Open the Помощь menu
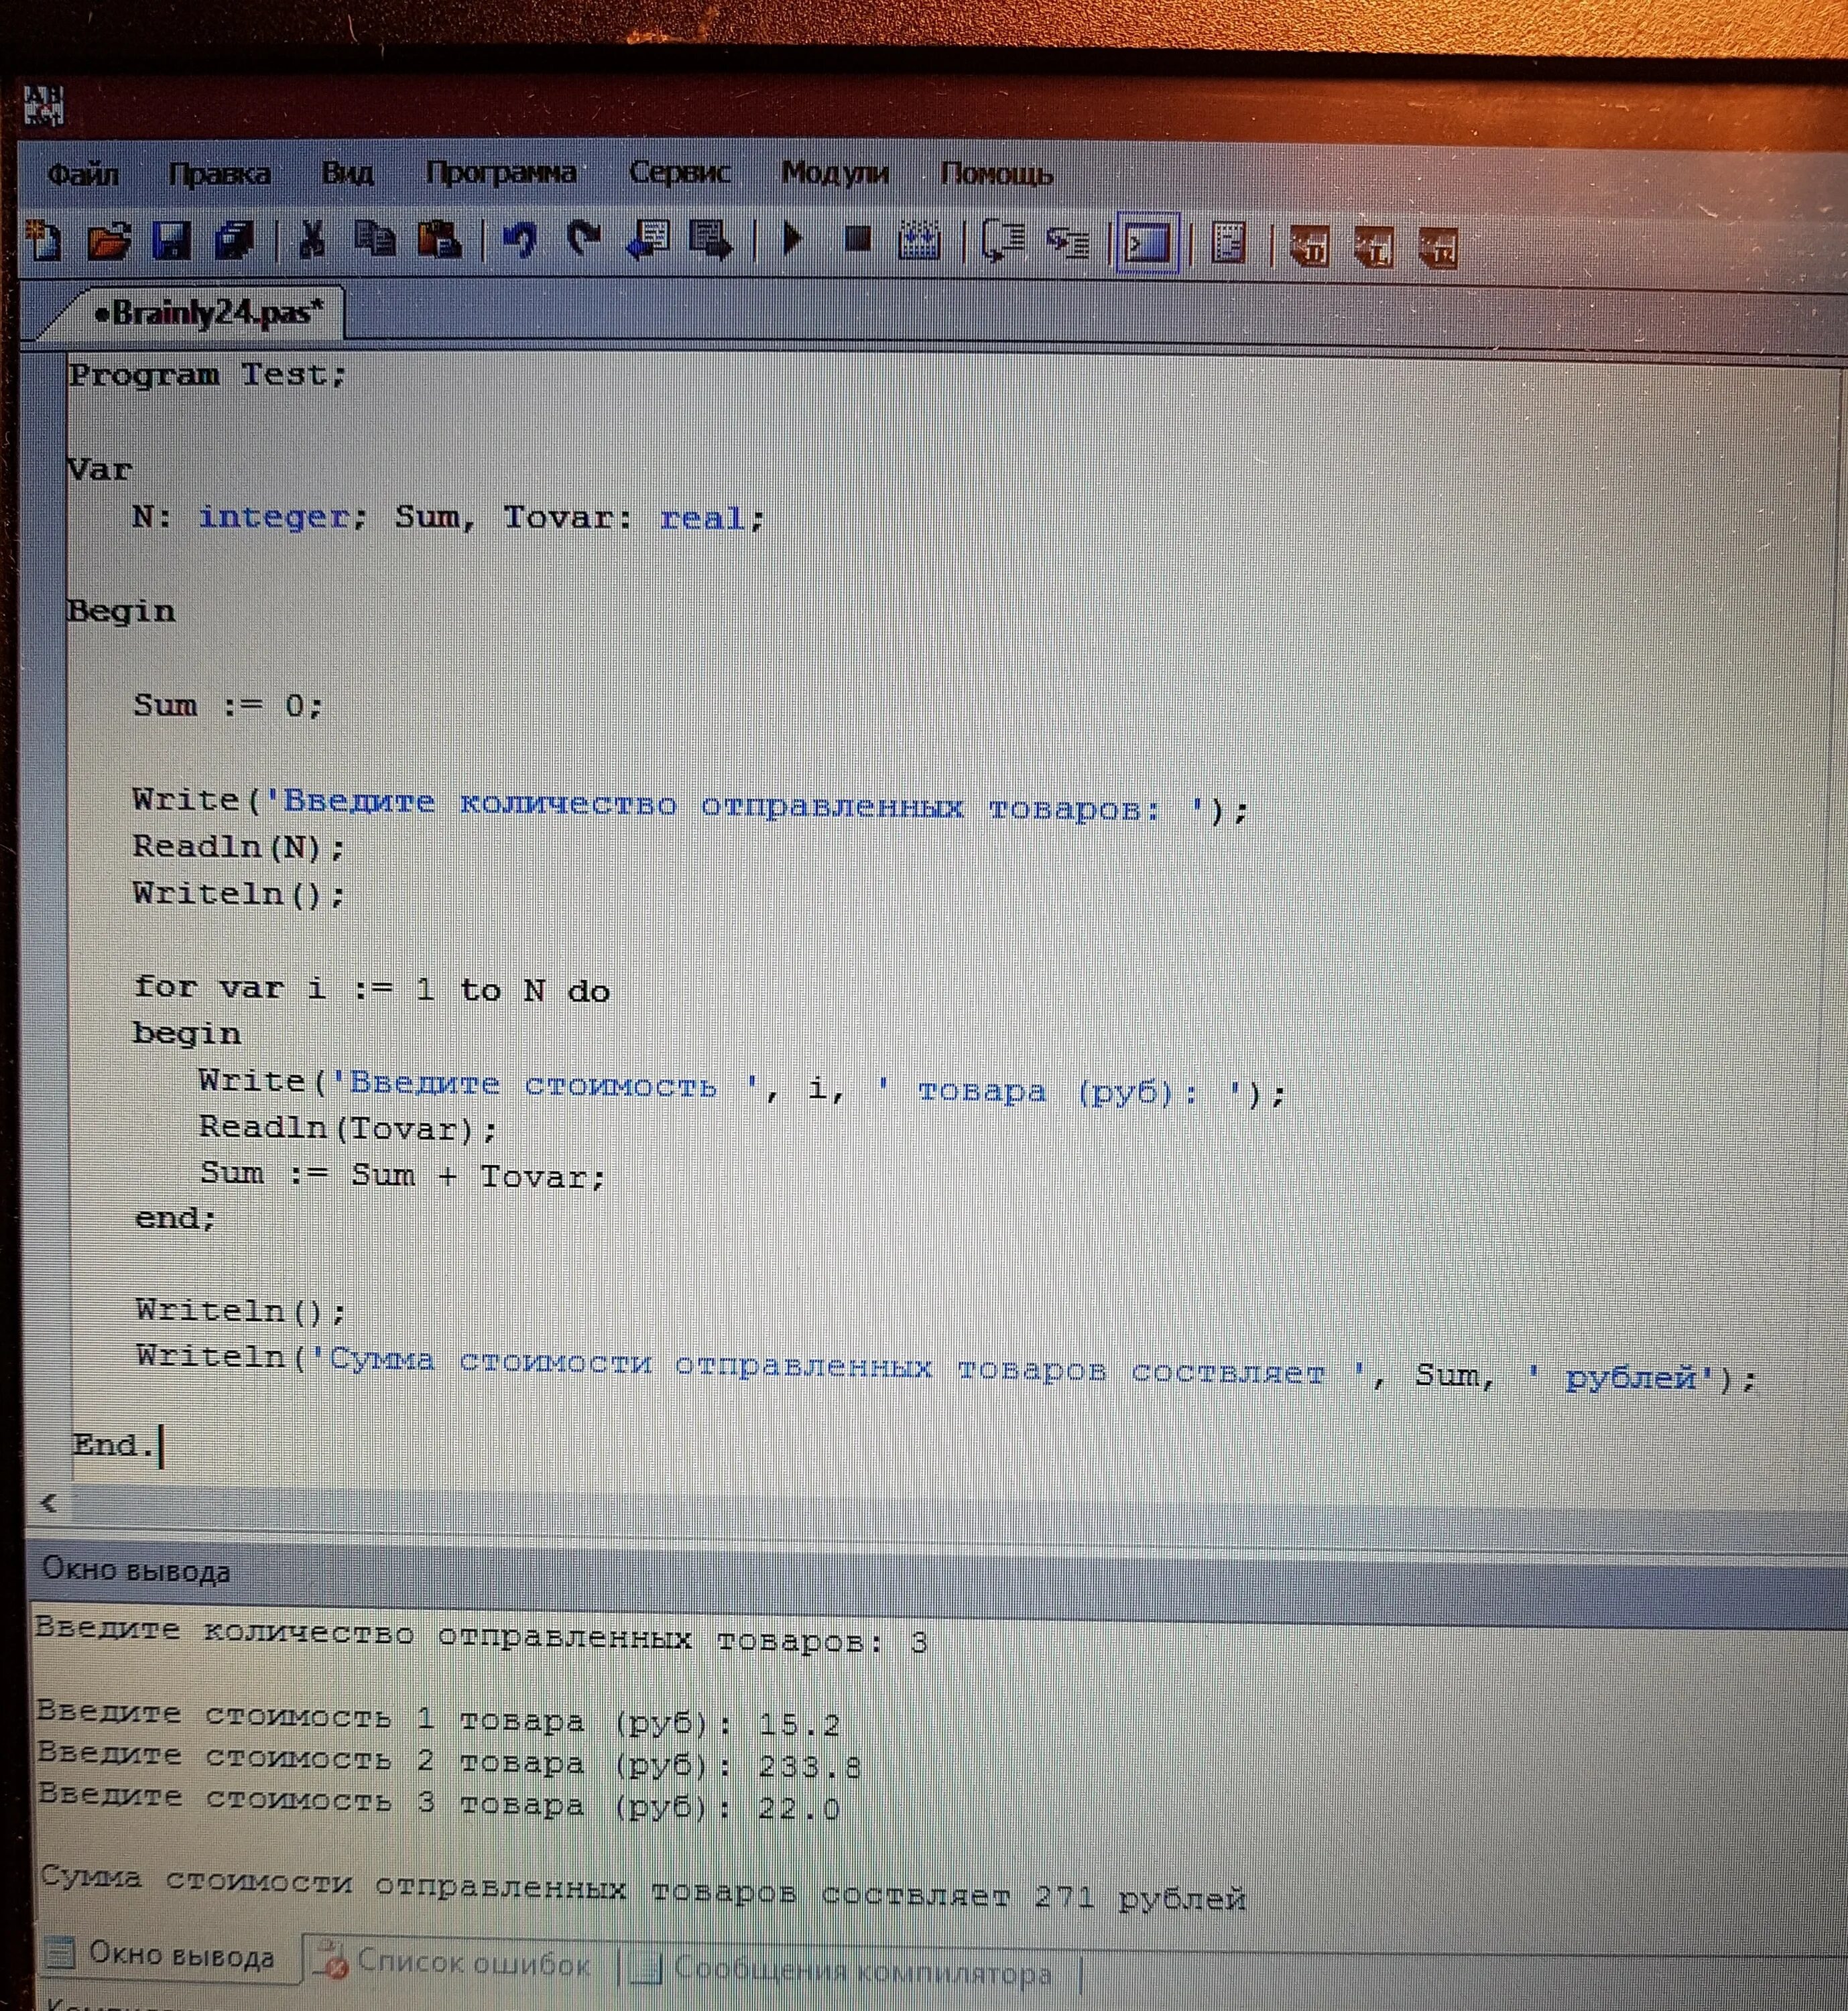The height and width of the screenshot is (2011, 1848). (x=996, y=175)
